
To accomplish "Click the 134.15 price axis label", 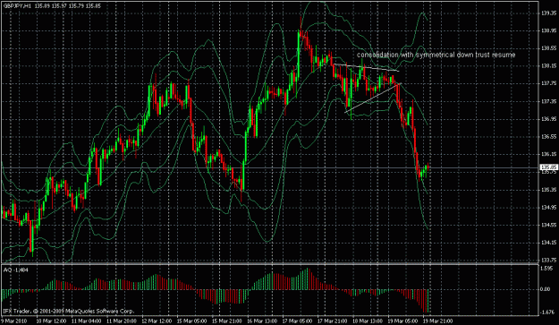I will pos(549,243).
